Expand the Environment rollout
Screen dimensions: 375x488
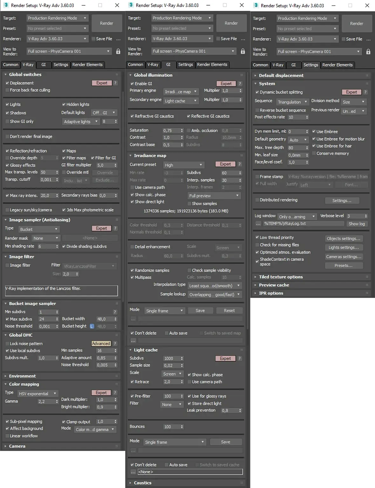(22, 376)
